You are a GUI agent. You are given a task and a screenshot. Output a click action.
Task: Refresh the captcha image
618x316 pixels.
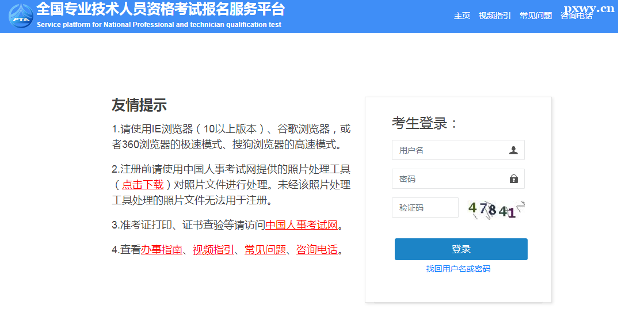(x=495, y=208)
